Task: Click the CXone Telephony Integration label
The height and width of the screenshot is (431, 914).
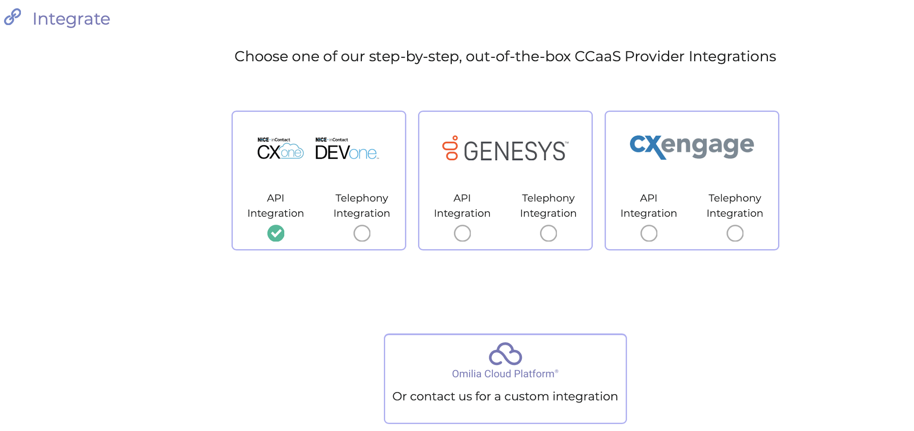Action: coord(362,206)
